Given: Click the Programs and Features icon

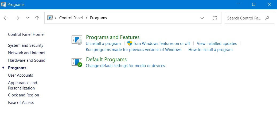Looking at the screenshot, I should pyautogui.click(x=77, y=40).
